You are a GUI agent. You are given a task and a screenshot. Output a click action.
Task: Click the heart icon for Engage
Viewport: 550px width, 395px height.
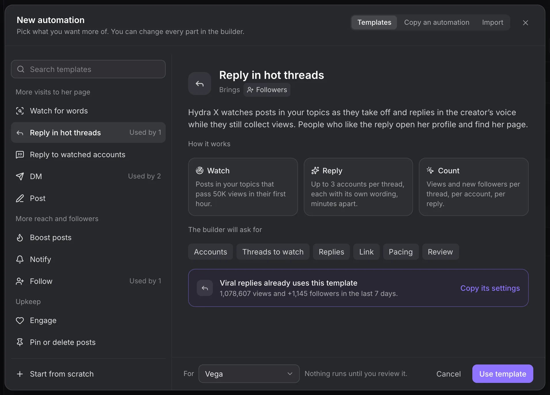[20, 320]
